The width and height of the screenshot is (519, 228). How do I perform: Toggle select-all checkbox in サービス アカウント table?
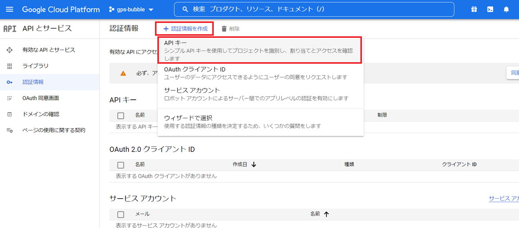pos(121,214)
